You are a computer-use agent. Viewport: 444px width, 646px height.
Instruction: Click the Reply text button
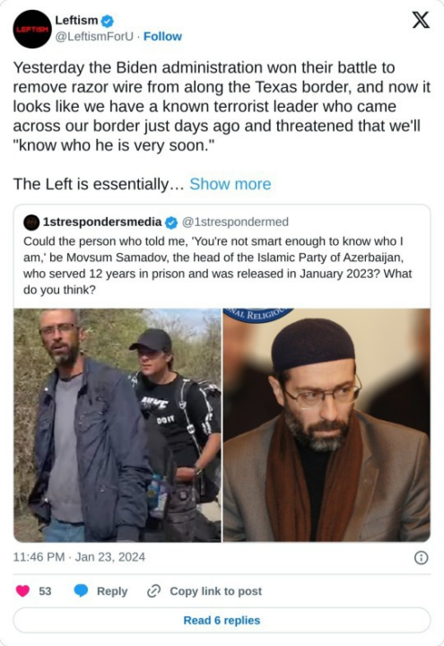(112, 591)
